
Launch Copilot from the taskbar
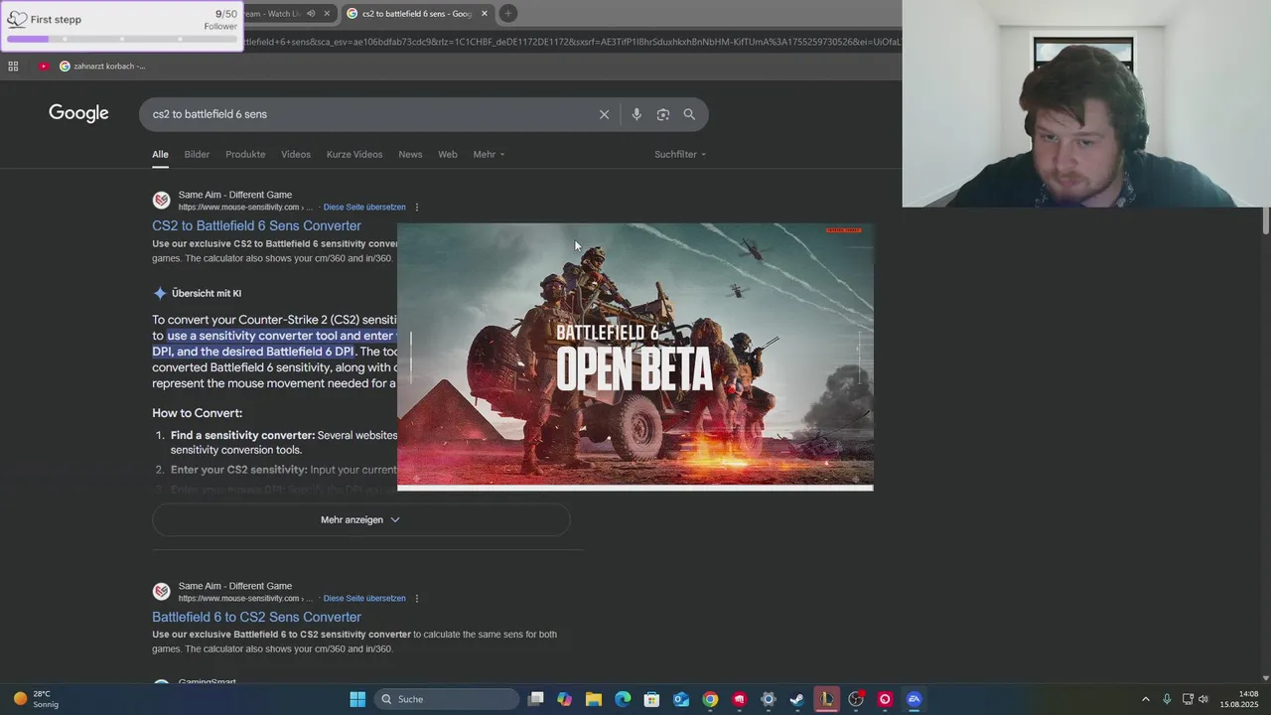pos(565,699)
